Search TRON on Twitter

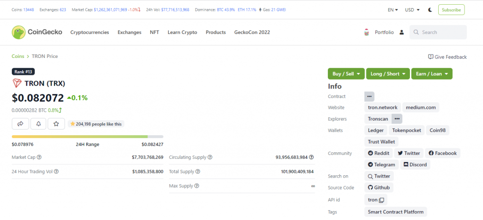pyautogui.click(x=379, y=176)
